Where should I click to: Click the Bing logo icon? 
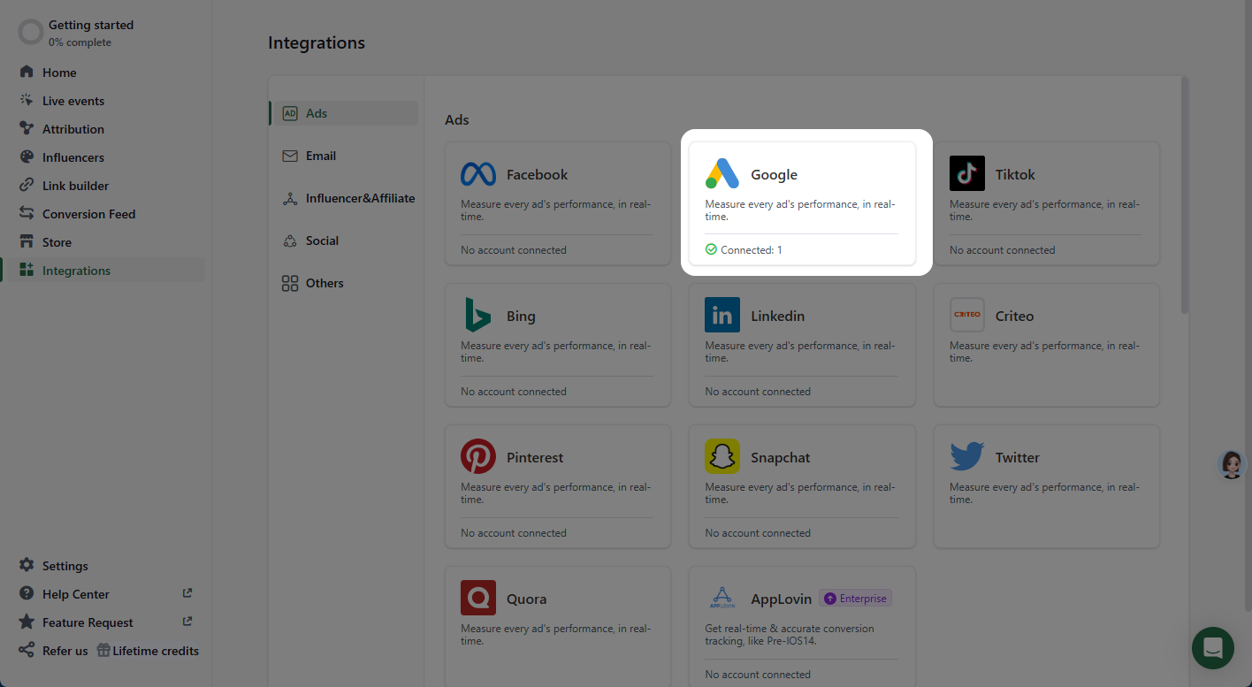point(478,315)
